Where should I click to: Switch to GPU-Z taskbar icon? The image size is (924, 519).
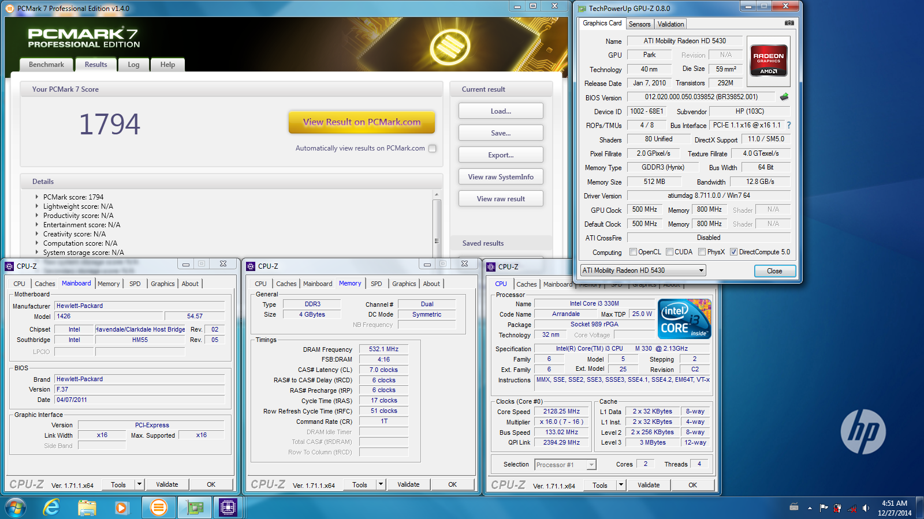[x=195, y=507]
